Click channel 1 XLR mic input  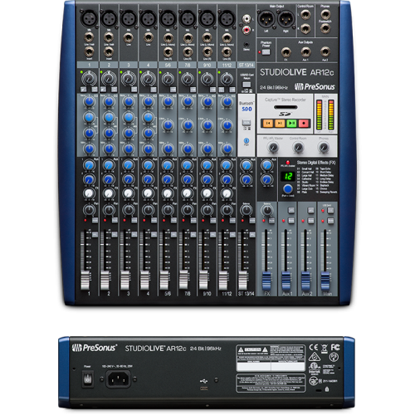89,18
